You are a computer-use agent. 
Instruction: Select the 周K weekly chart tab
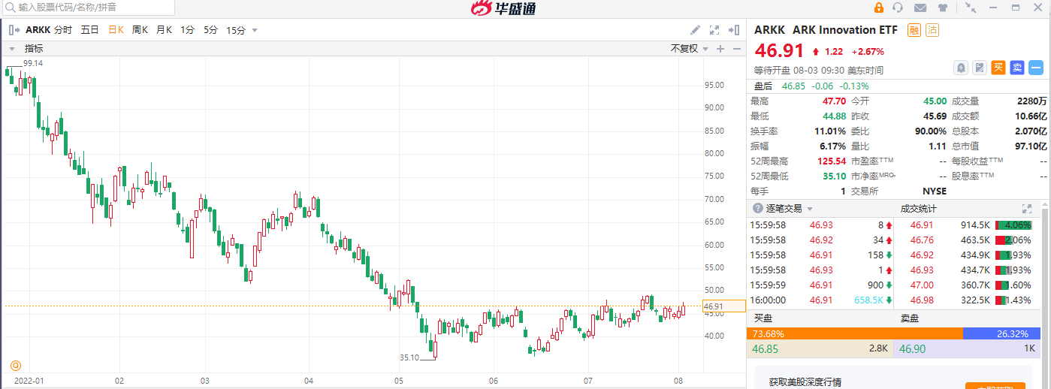[x=140, y=30]
